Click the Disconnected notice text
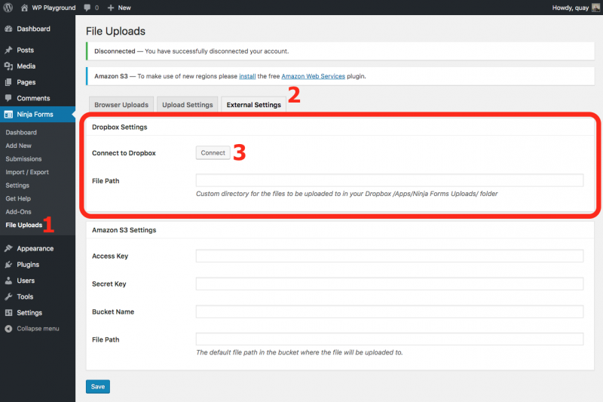The width and height of the screenshot is (603, 402). coord(191,51)
